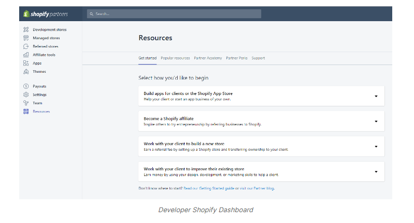Click 'Build apps for clients or the Shopify App Store' heading
This screenshot has height=223, width=414.
click(x=188, y=93)
